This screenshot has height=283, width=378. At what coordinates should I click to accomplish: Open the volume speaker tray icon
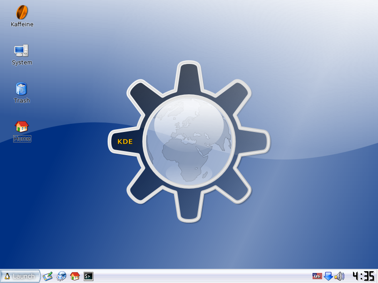[x=339, y=276]
